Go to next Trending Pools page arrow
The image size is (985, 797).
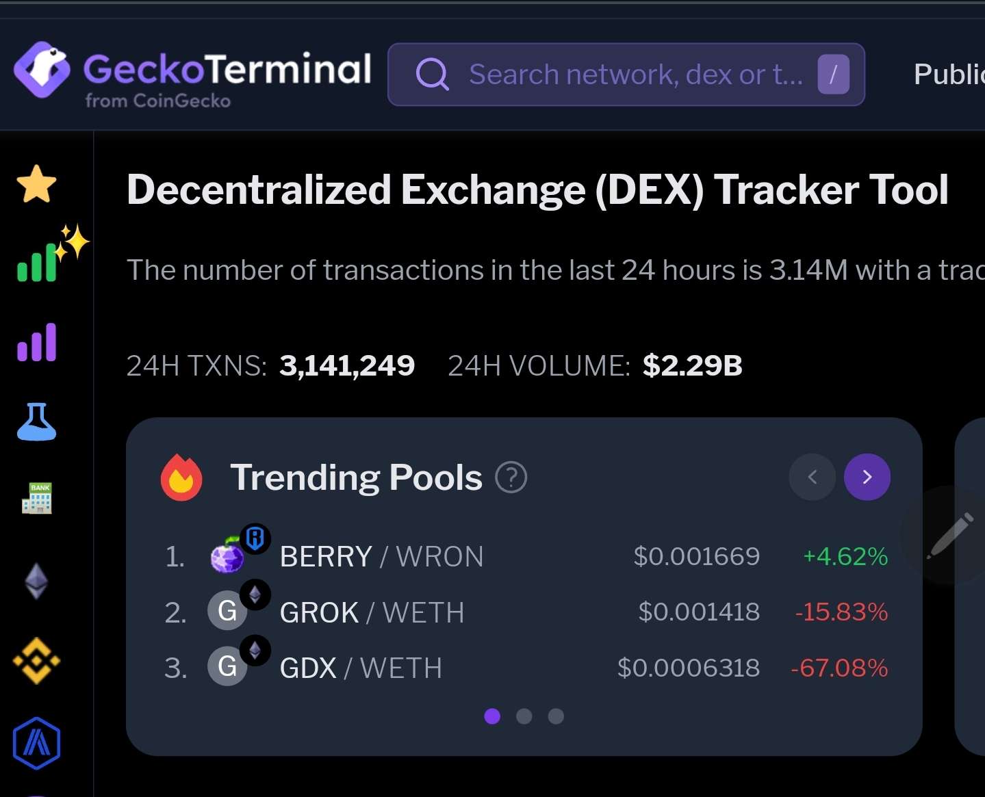click(x=867, y=477)
